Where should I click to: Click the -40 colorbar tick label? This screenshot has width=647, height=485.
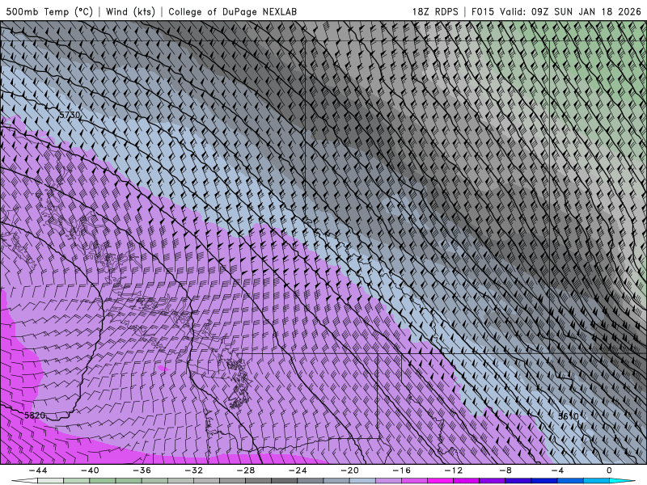90,470
